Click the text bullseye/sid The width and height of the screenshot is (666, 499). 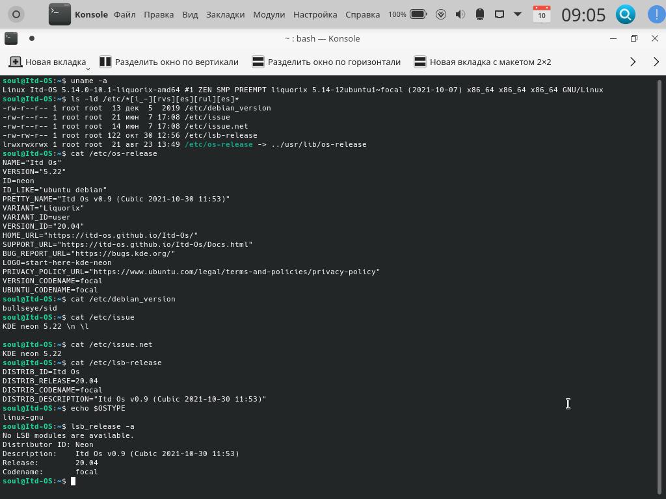(30, 309)
